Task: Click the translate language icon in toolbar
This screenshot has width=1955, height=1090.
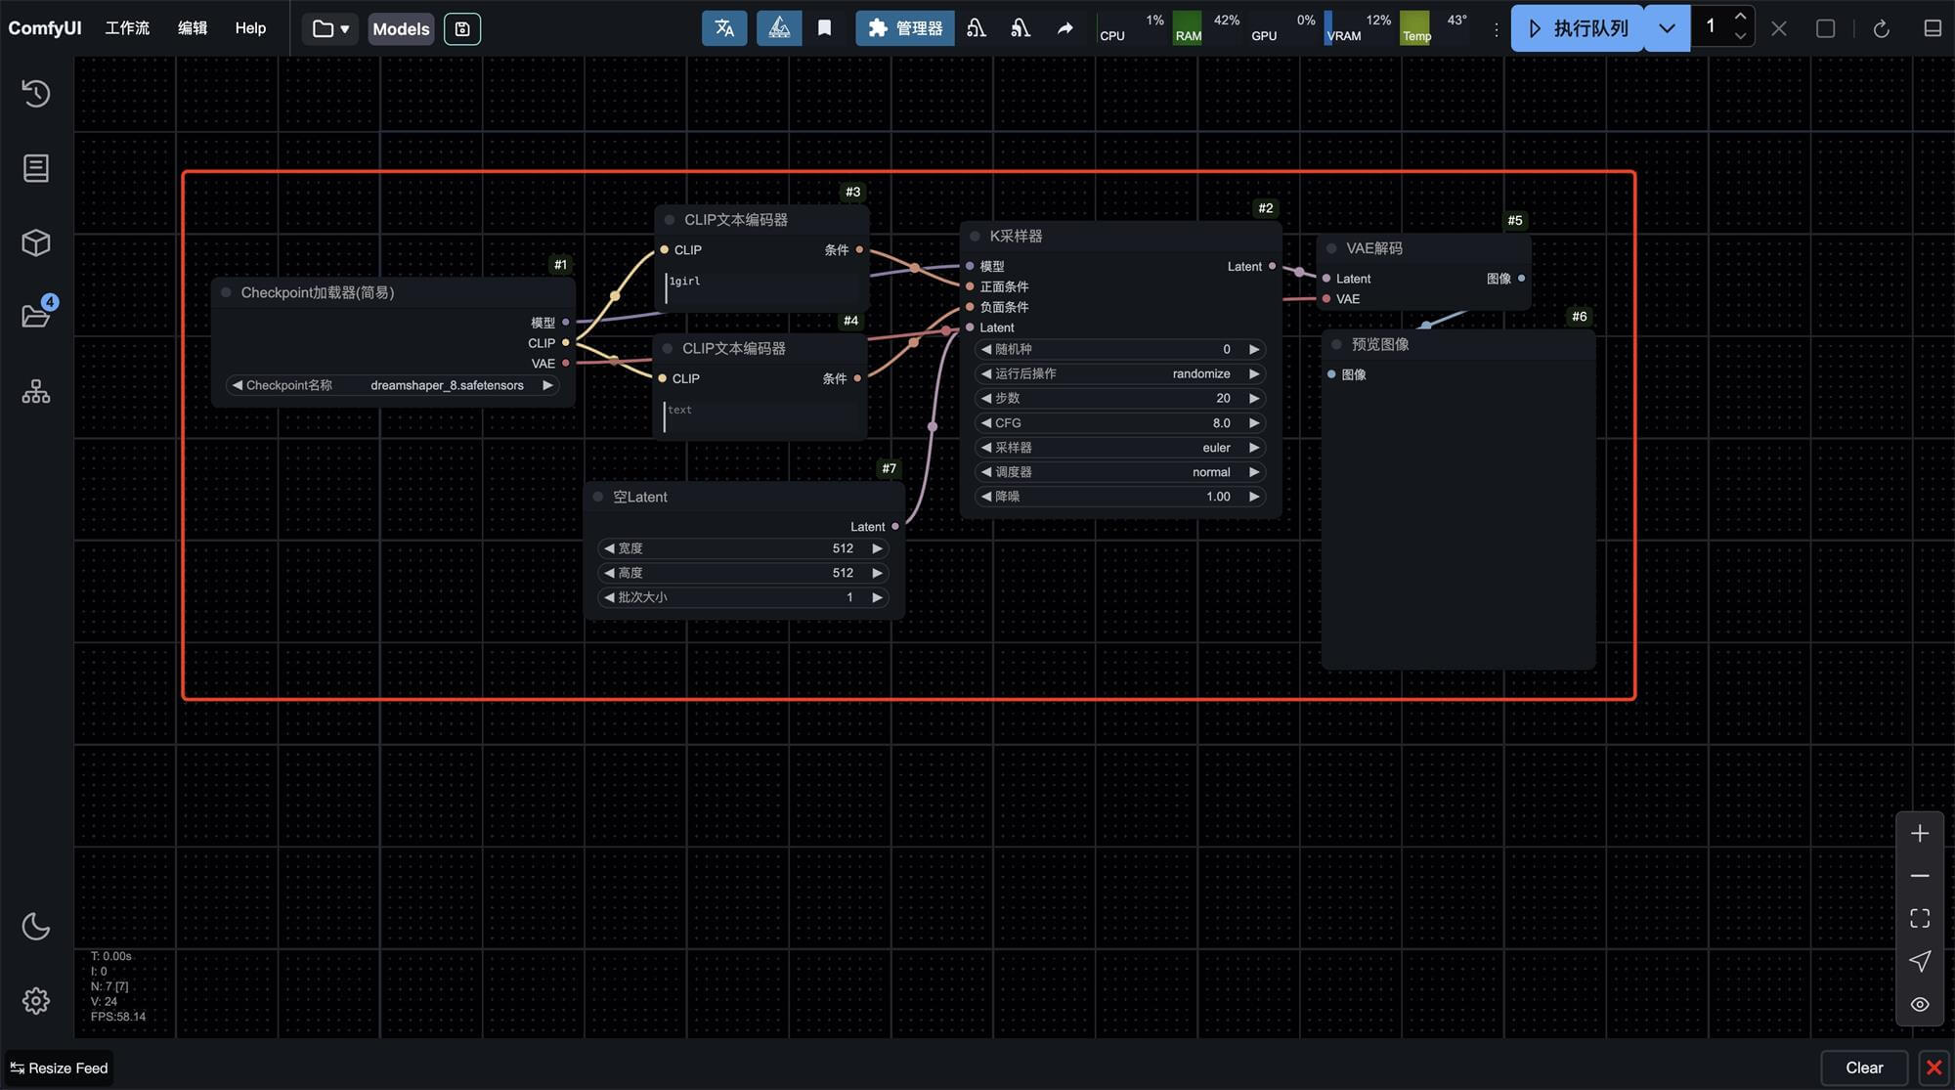Action: click(724, 28)
